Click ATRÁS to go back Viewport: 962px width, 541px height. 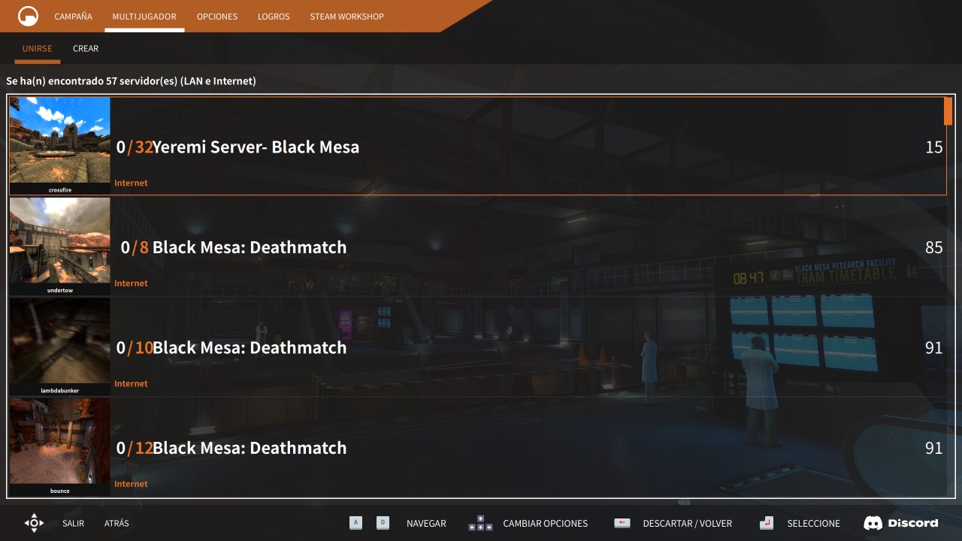[116, 523]
